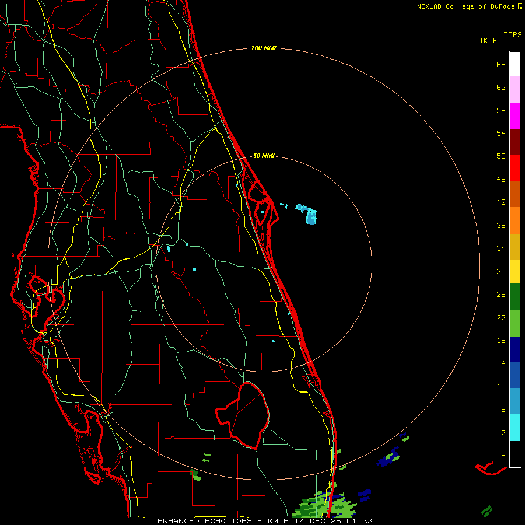
Task: Choose the dark orange swatch beside 42
Action: point(515,194)
